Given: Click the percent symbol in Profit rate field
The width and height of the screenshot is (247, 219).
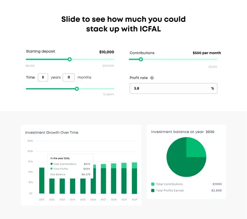Looking at the screenshot, I should pos(213,89).
